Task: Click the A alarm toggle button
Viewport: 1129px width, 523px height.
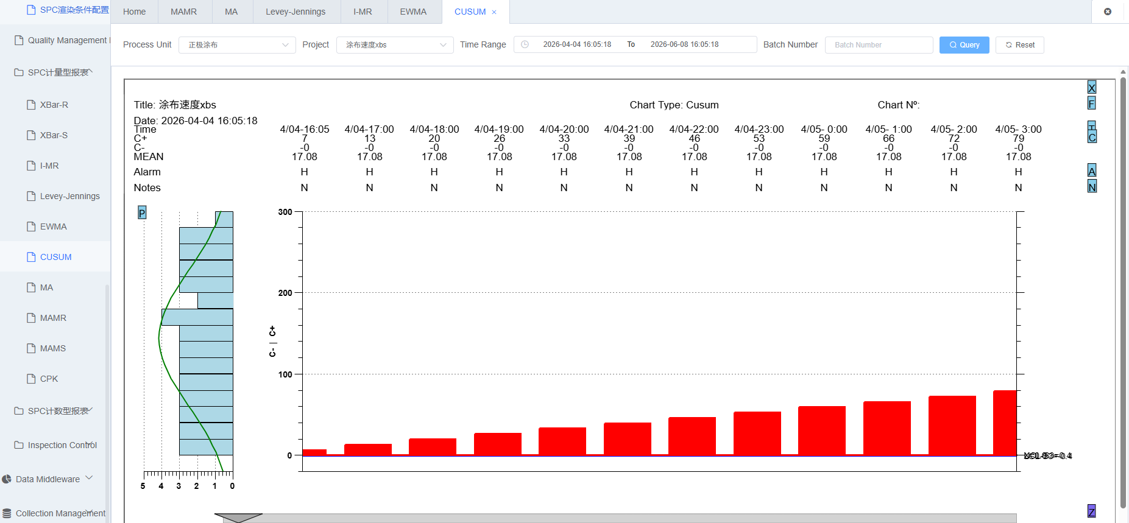Action: coord(1092,170)
